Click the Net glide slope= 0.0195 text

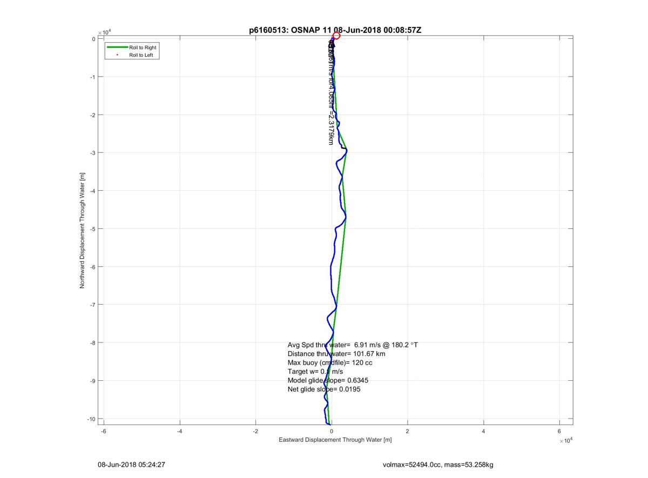click(324, 389)
